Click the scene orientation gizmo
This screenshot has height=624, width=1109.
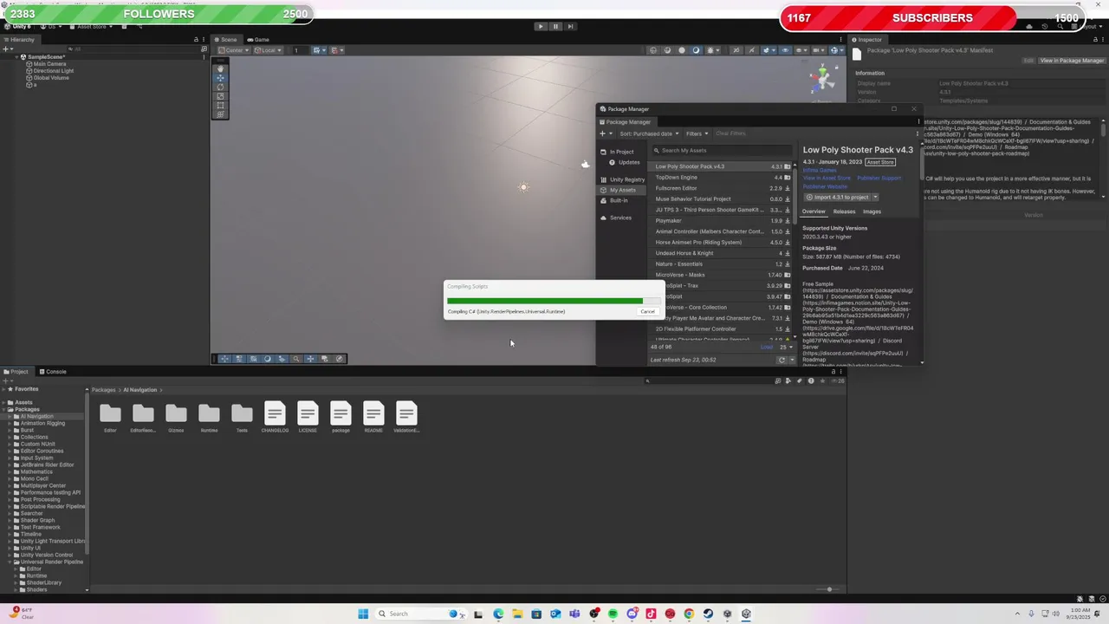(x=822, y=79)
